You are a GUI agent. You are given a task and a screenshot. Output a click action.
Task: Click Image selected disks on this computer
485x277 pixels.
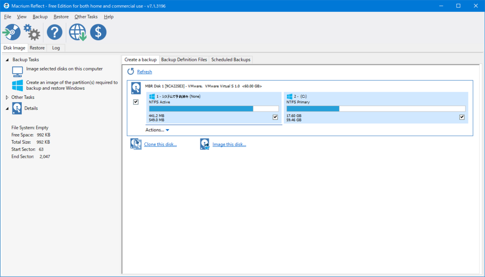[64, 69]
